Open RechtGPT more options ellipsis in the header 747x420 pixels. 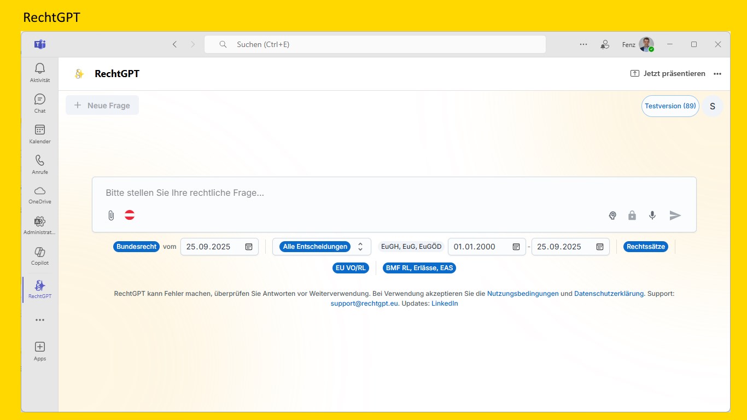pyautogui.click(x=717, y=74)
